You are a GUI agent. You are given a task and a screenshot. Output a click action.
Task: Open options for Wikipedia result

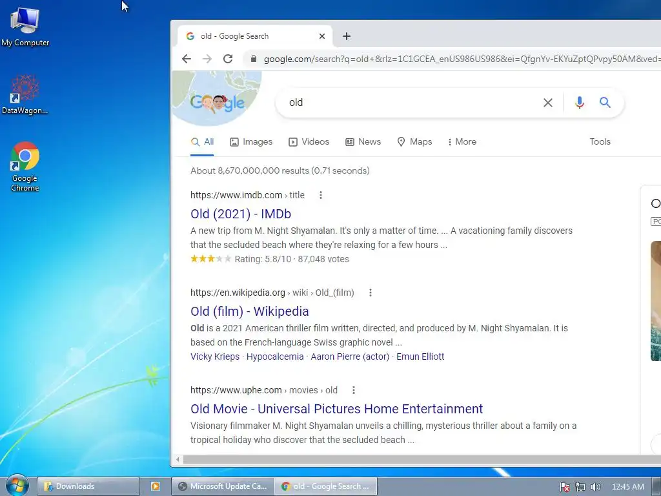click(x=370, y=293)
